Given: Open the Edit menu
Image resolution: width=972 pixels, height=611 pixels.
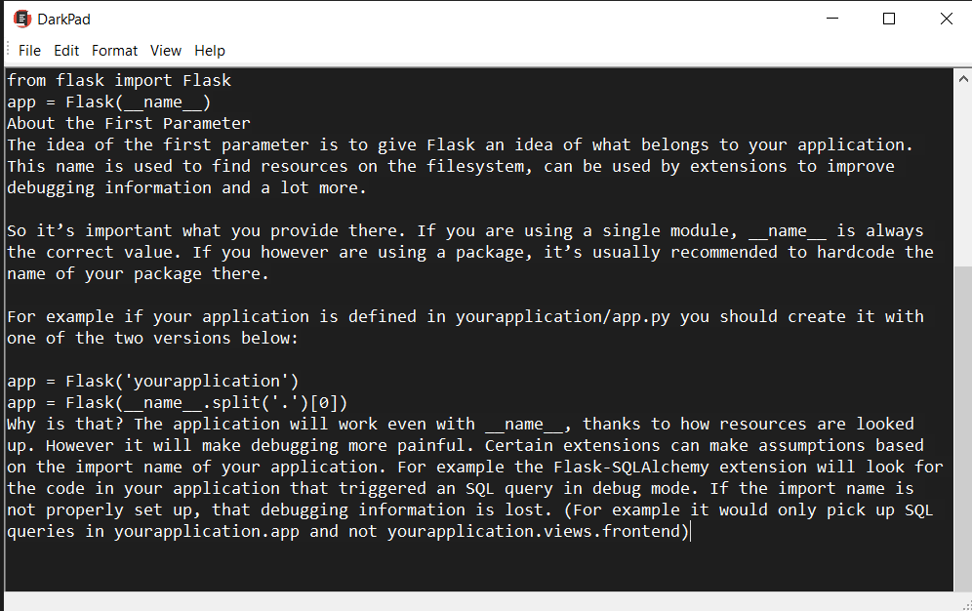Looking at the screenshot, I should [x=66, y=51].
